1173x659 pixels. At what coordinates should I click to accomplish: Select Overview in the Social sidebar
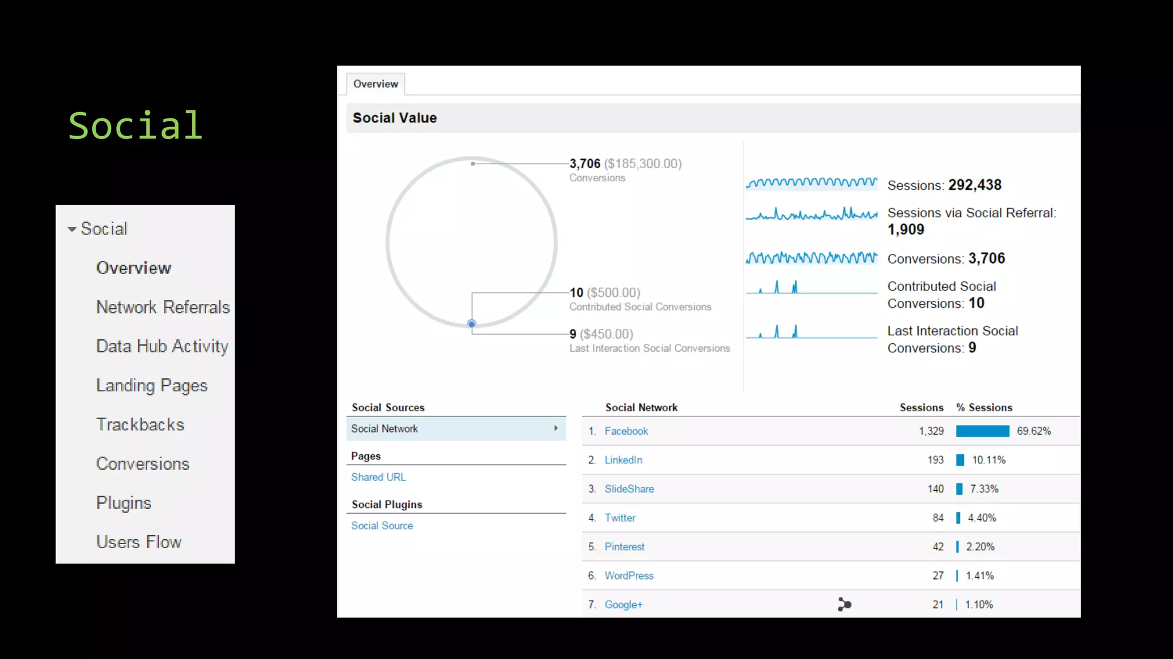133,268
